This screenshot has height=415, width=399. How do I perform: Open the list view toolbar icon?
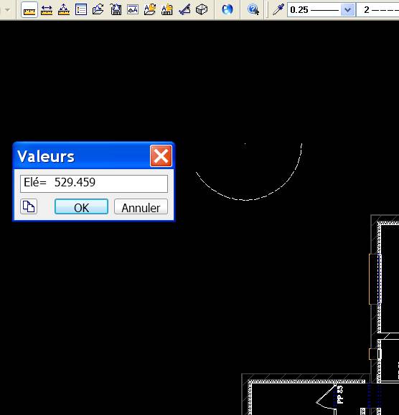point(81,10)
